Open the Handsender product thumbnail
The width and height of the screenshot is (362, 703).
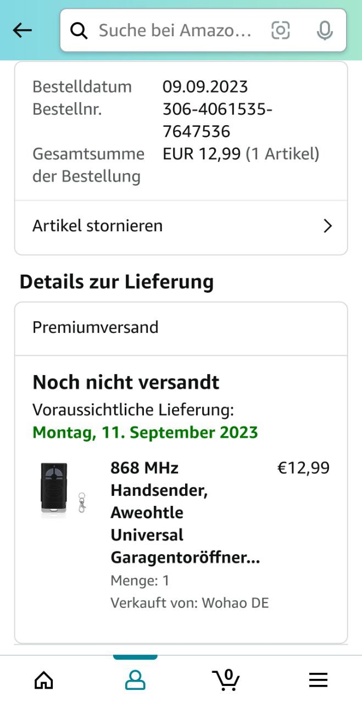coord(63,490)
